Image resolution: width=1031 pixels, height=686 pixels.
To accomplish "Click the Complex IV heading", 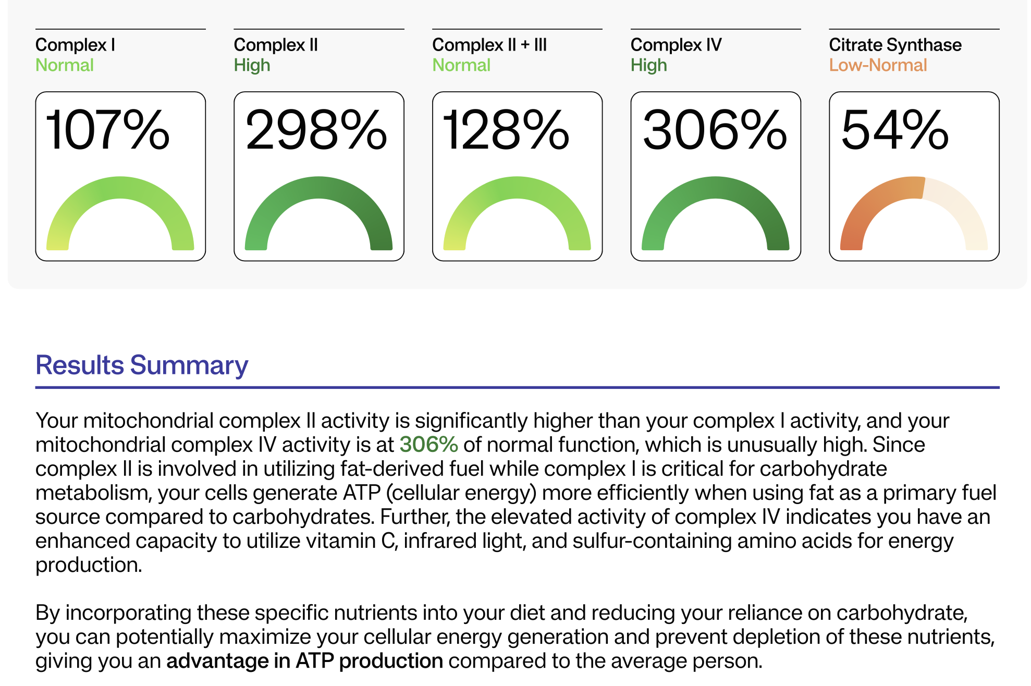I will pyautogui.click(x=676, y=45).
